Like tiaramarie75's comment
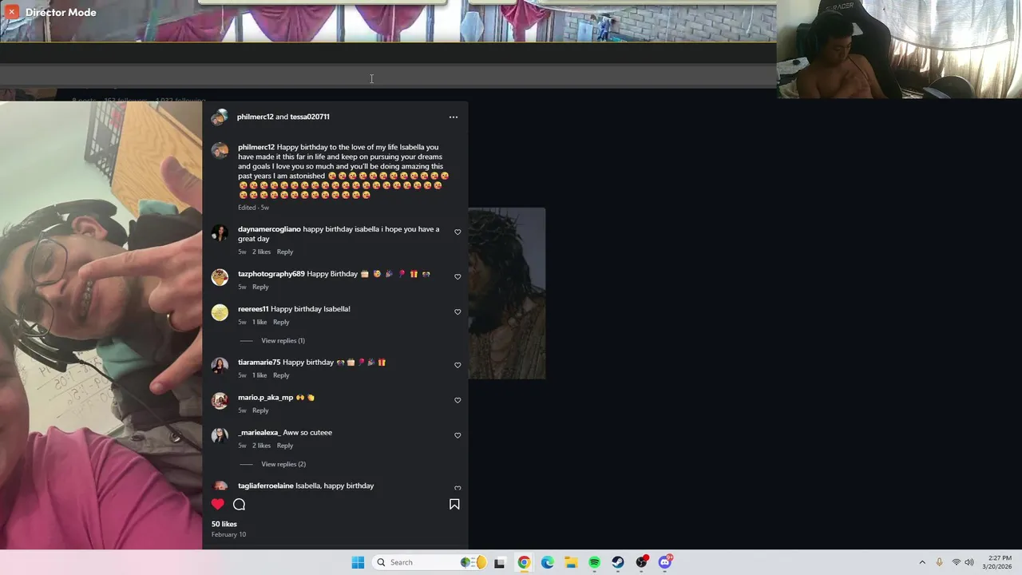Viewport: 1022px width, 575px height. pyautogui.click(x=458, y=365)
